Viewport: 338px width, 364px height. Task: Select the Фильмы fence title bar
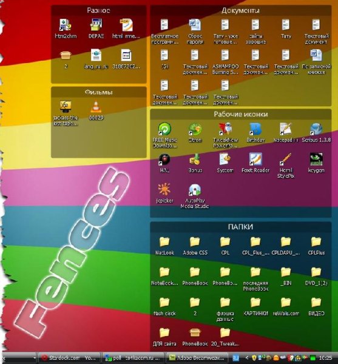(x=99, y=92)
